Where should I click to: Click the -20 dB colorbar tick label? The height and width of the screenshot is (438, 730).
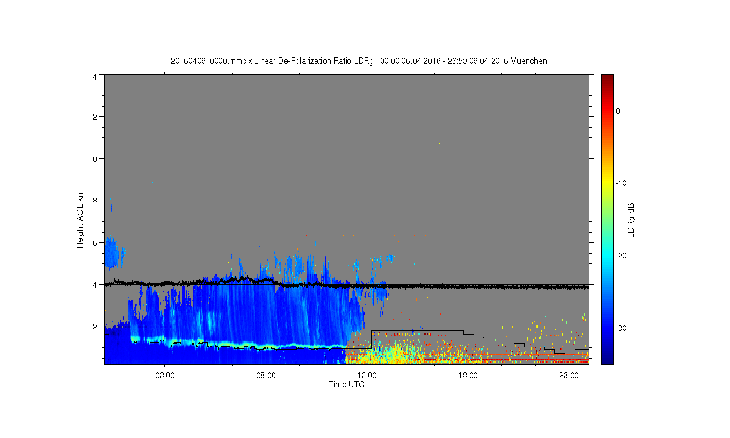coord(621,256)
